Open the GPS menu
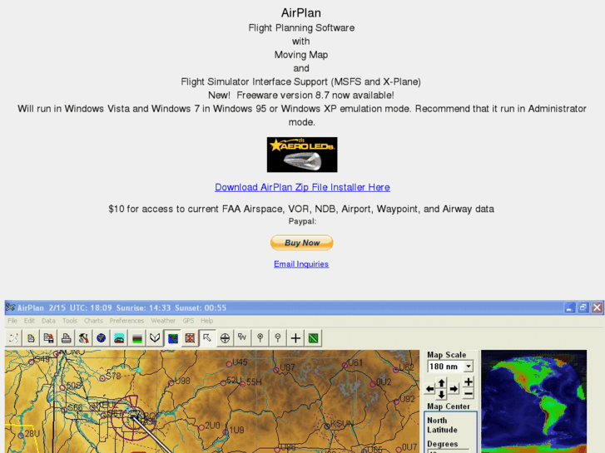 [188, 321]
